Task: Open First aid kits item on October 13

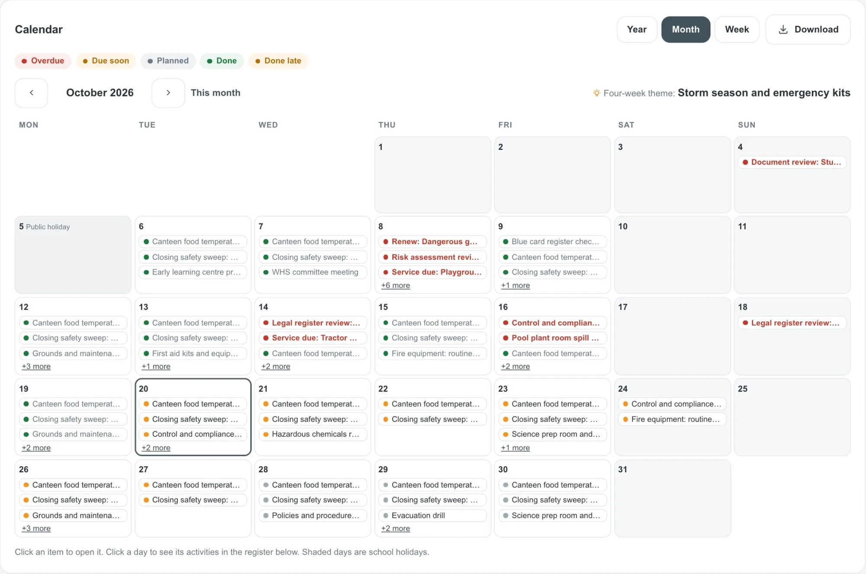Action: pos(193,353)
